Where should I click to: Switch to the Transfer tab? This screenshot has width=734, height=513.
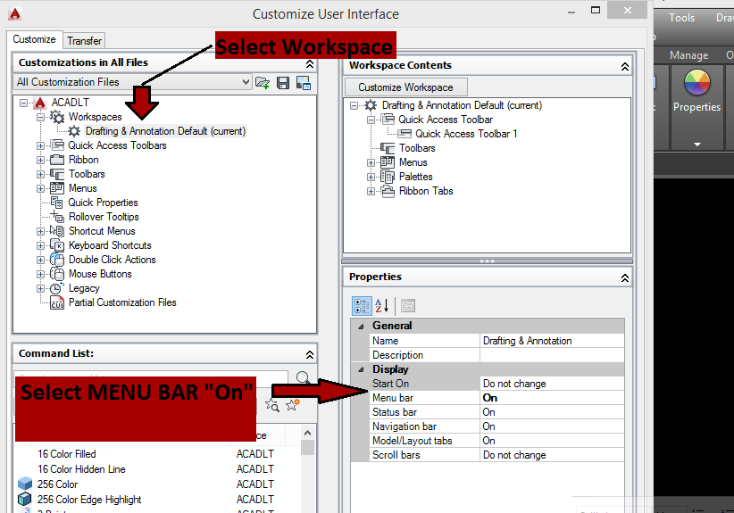click(85, 40)
